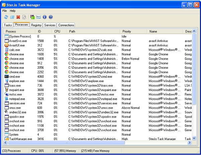The height and width of the screenshot is (155, 201).
Task: Select the TaskManager.exe process entry
Action: pos(20,139)
